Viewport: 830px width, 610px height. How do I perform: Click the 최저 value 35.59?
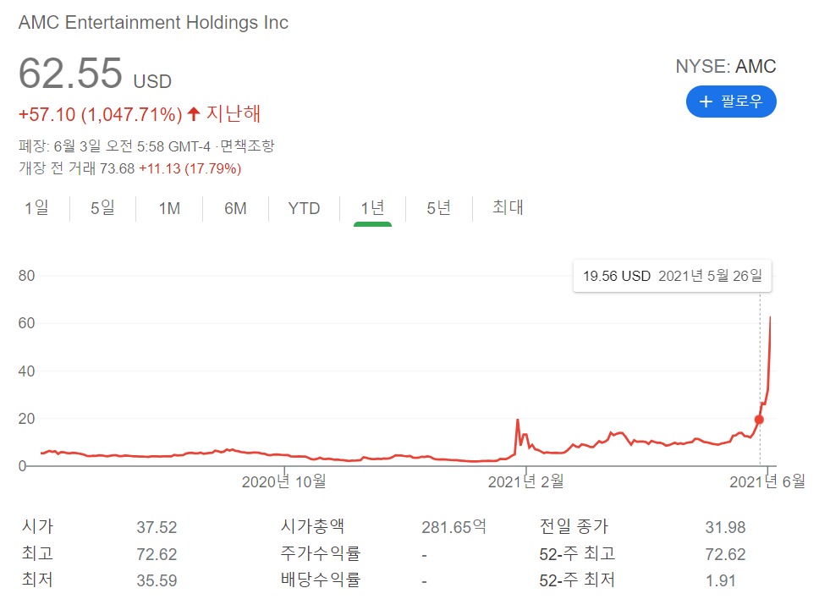[x=157, y=581]
